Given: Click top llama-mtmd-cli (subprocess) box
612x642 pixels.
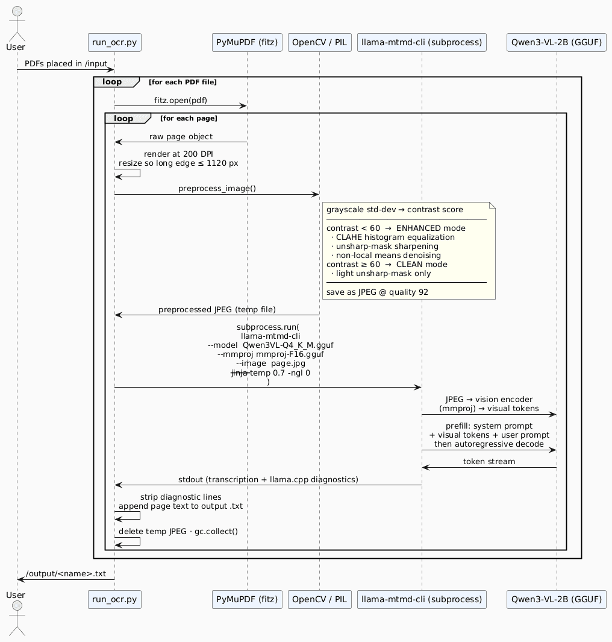Looking at the screenshot, I should click(422, 42).
